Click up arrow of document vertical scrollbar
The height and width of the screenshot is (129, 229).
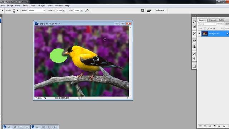[130, 27]
